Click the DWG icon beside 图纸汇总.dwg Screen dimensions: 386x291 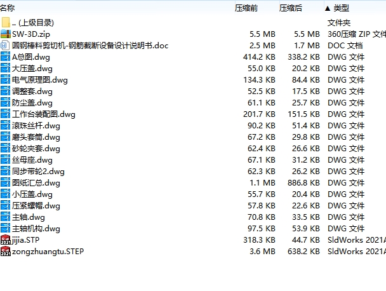pyautogui.click(x=6, y=182)
